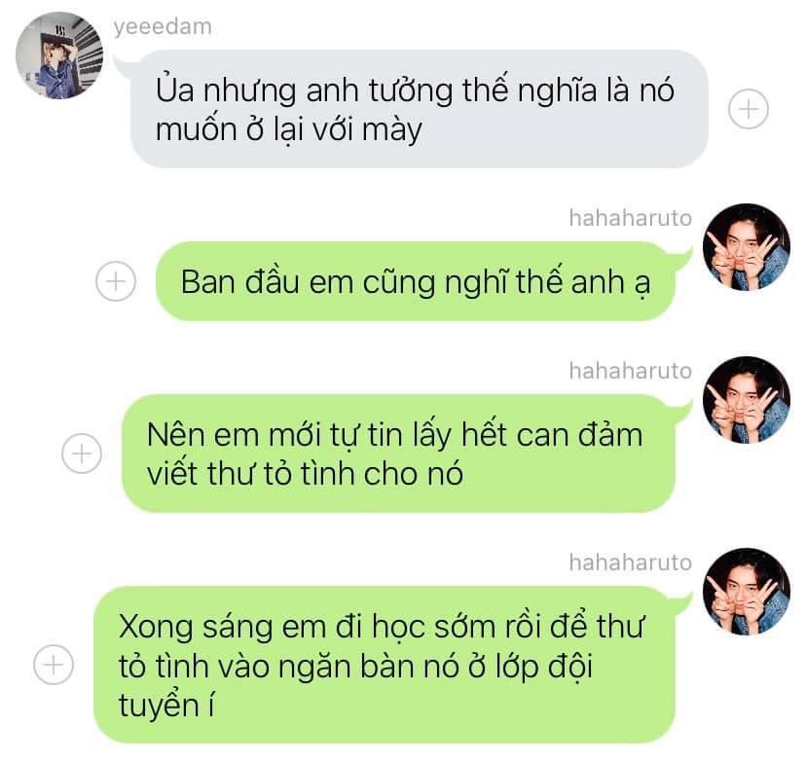Image resolution: width=806 pixels, height=763 pixels.
Task: Open yeeedam's profile avatar
Action: (x=59, y=54)
